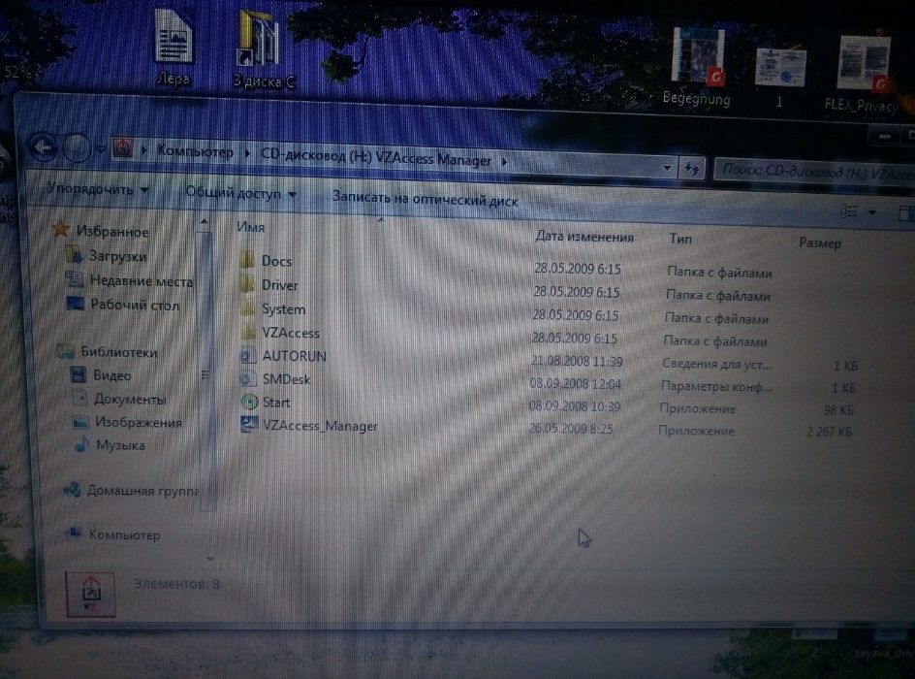This screenshot has width=915, height=679.
Task: Click date 21.08.2008 11:39
Action: click(x=577, y=362)
